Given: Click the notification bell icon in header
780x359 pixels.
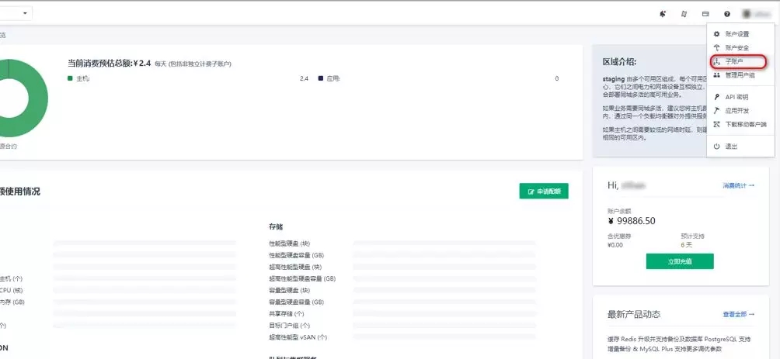Looking at the screenshot, I should (x=663, y=14).
